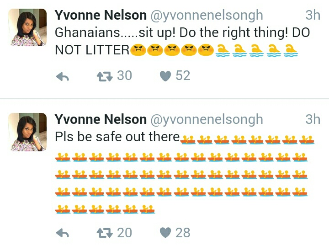Open the 'Pls be safe out there' tweet text
The width and height of the screenshot is (329, 251).
[x=117, y=137]
